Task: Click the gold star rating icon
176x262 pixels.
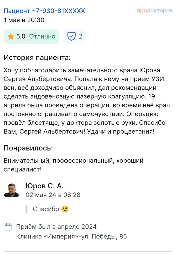Action: click(11, 37)
